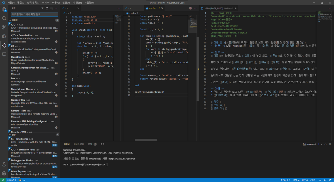This screenshot has width=334, height=182.
Task: Open the notifications bell in status bar
Action: coord(331,180)
